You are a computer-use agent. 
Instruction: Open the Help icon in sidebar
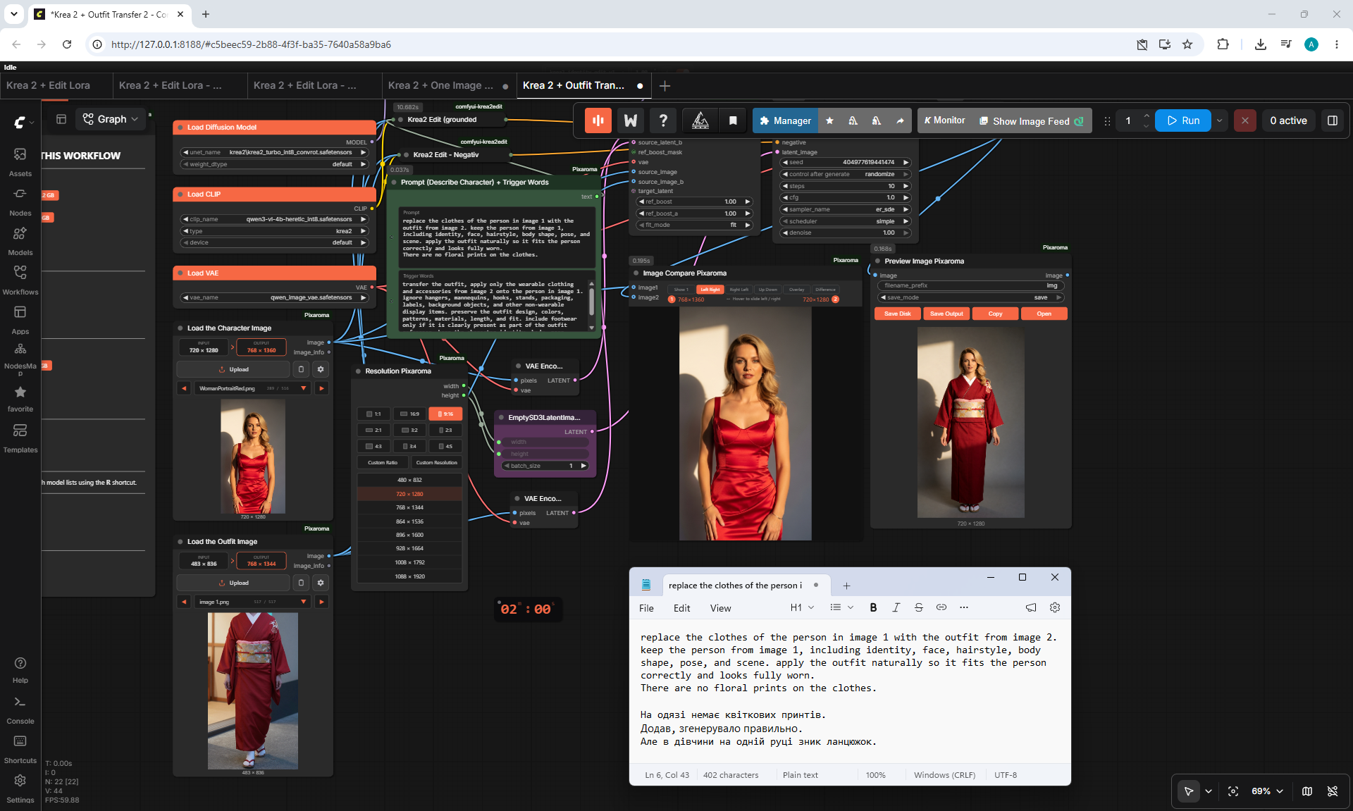[20, 669]
